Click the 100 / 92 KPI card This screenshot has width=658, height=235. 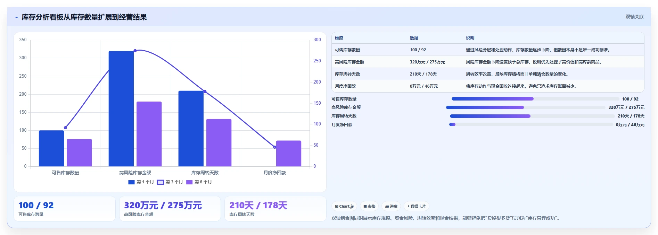point(65,209)
